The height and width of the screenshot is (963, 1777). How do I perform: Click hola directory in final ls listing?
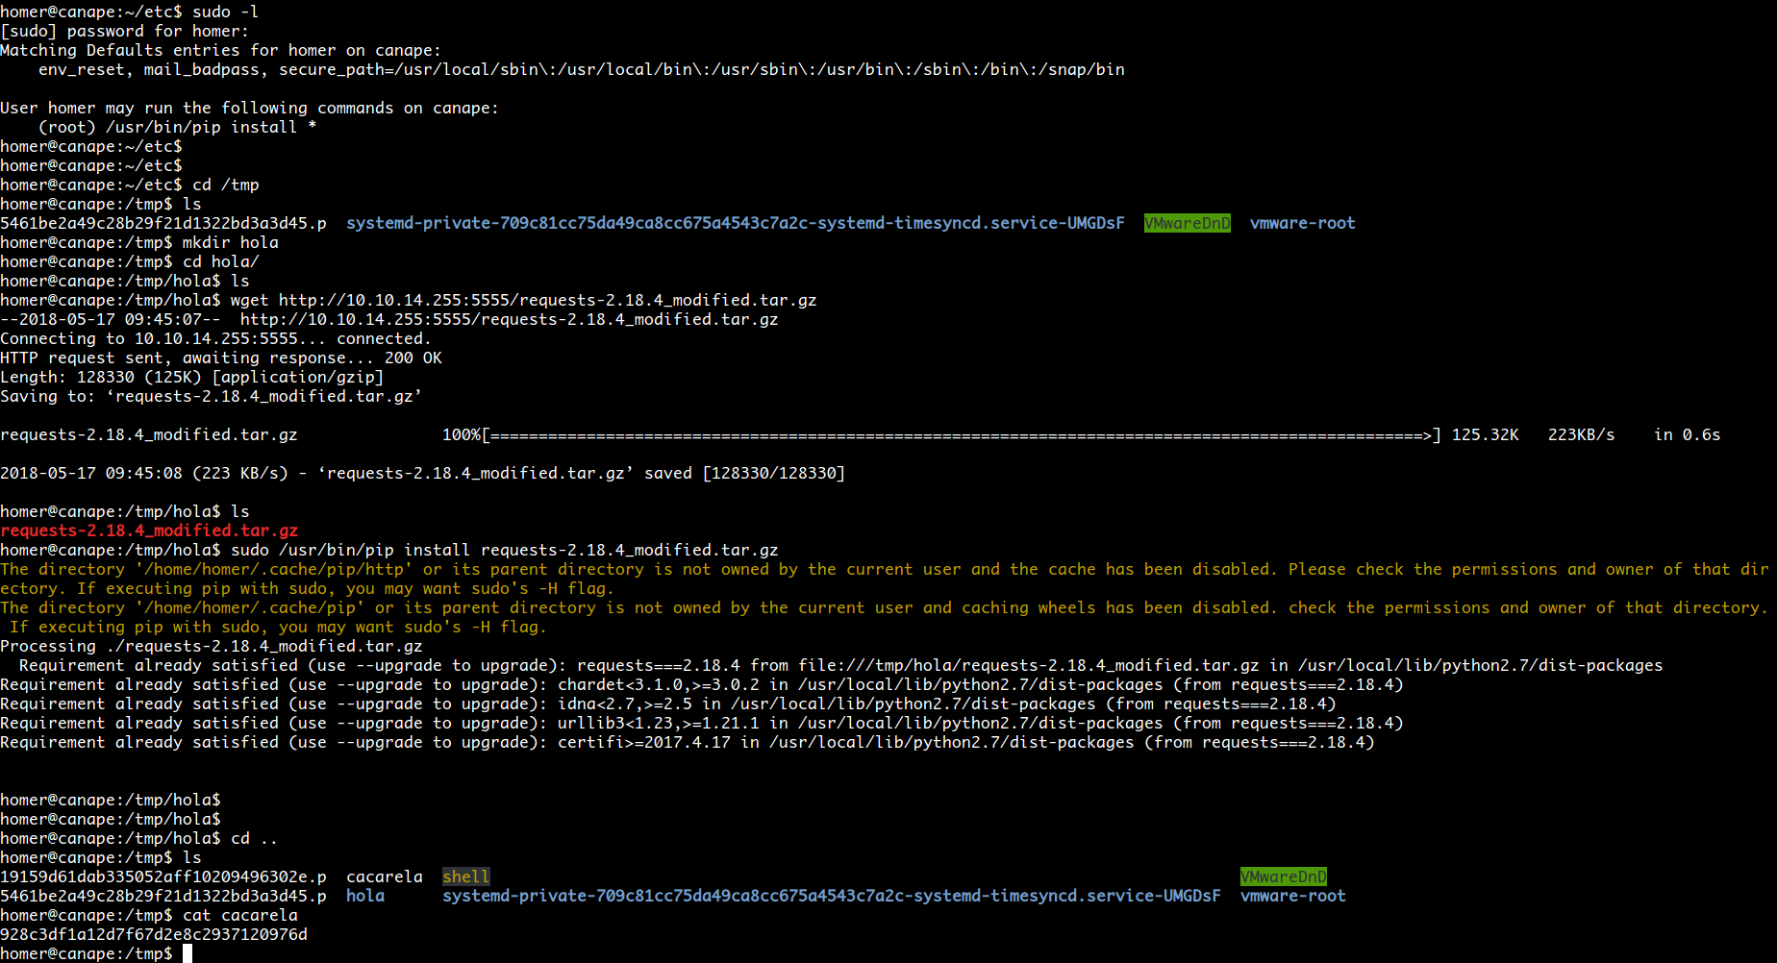pyautogui.click(x=365, y=896)
